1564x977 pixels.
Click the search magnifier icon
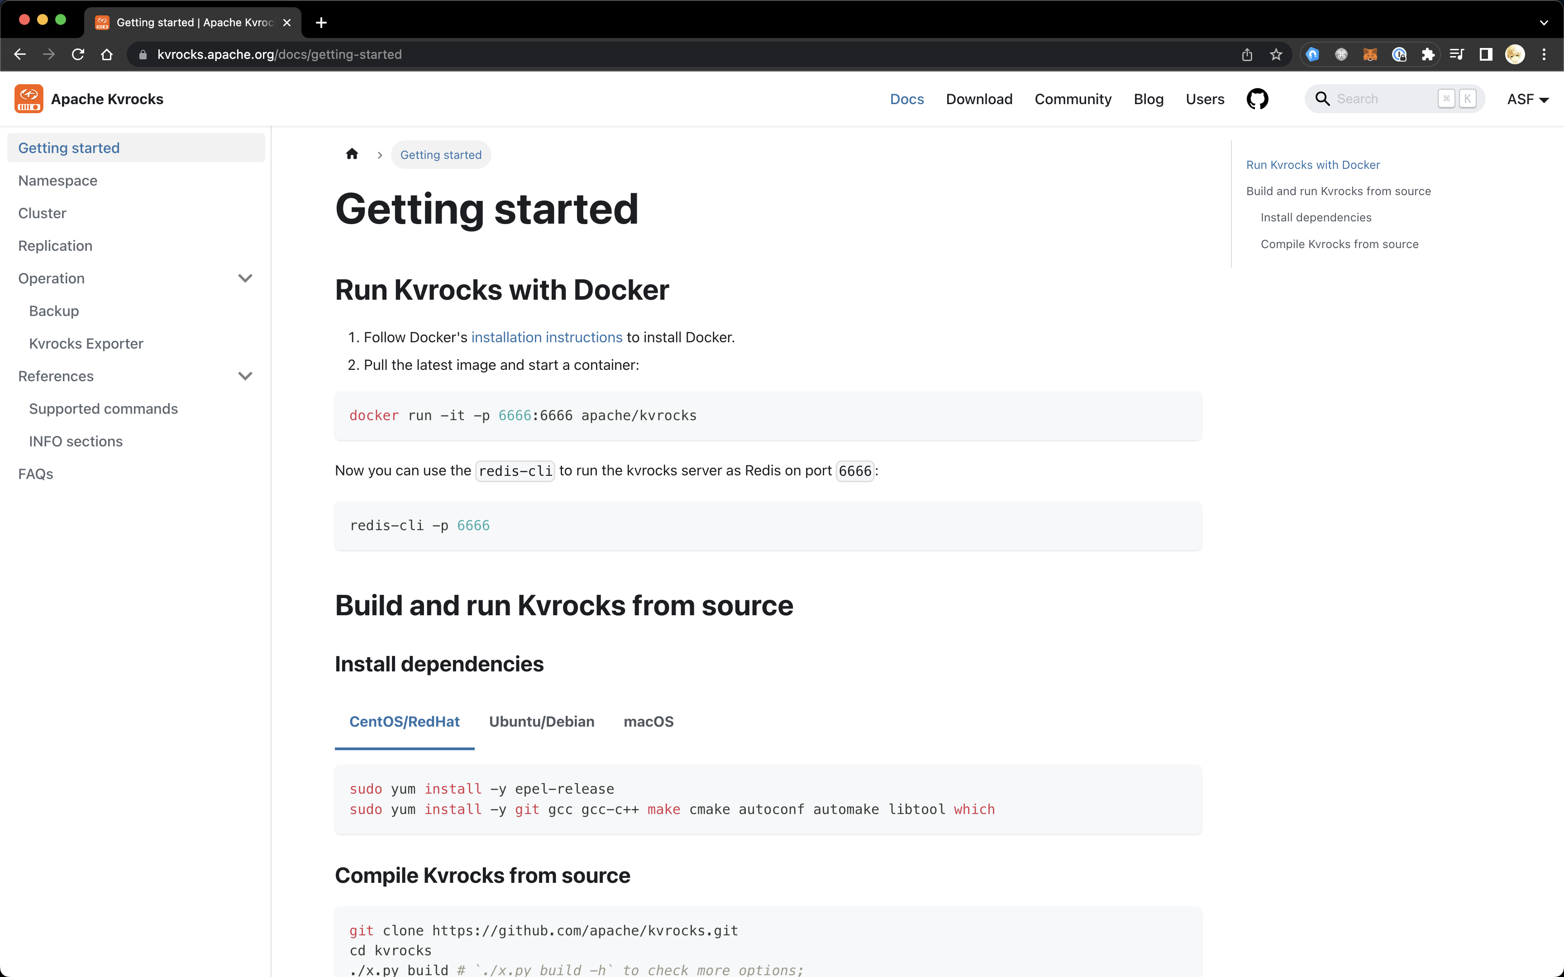[x=1322, y=99]
